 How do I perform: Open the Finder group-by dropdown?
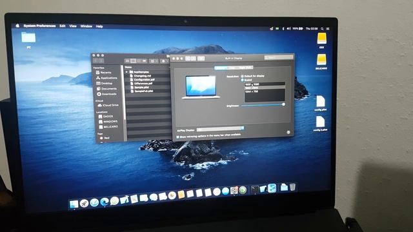tap(154, 61)
